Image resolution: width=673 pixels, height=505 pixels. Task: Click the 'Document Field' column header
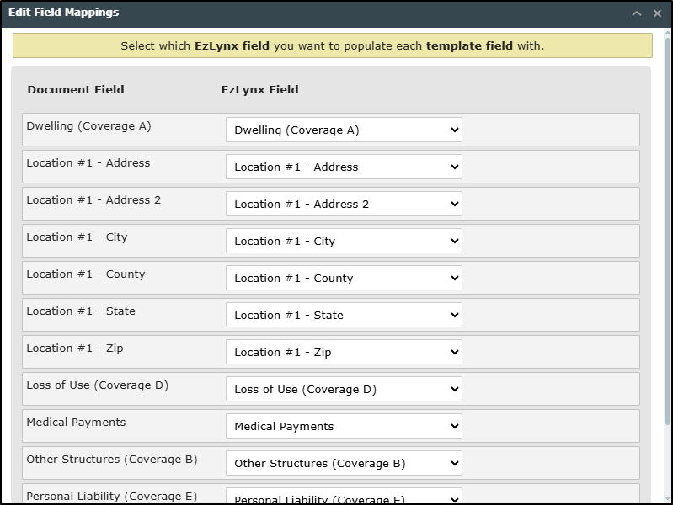pos(76,90)
